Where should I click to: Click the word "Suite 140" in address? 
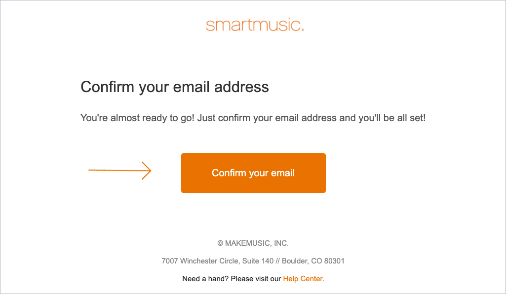pos(258,261)
